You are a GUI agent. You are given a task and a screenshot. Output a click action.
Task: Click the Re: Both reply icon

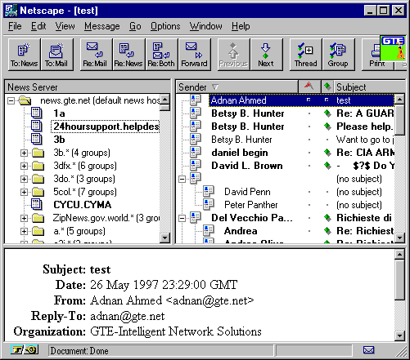pos(161,55)
